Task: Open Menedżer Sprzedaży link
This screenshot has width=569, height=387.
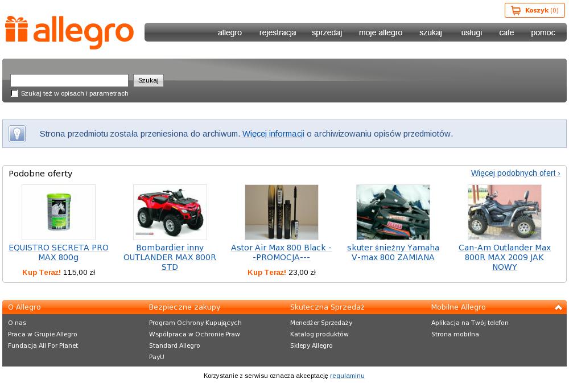Action: [x=321, y=323]
